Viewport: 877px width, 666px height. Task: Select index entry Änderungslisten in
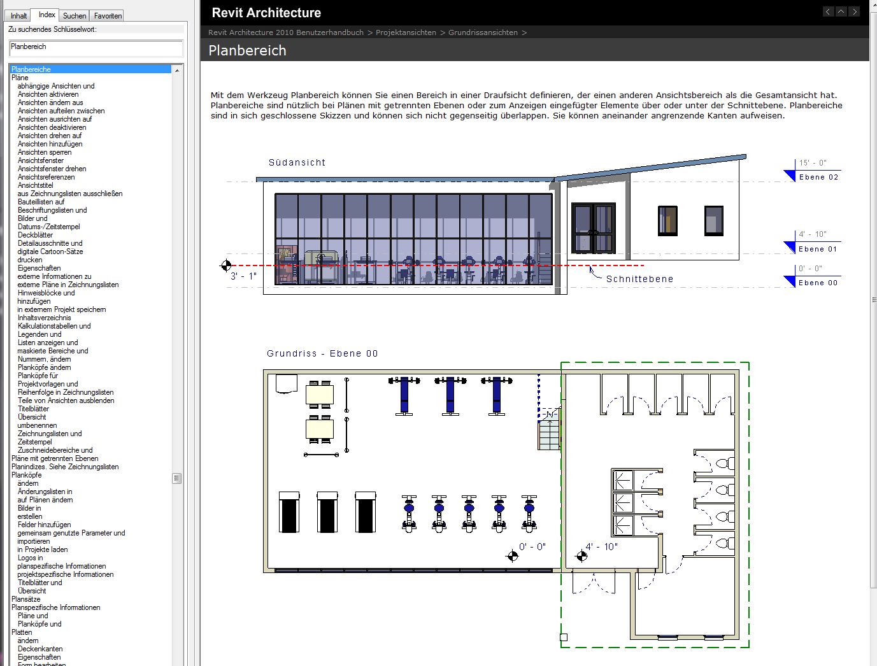pos(45,492)
